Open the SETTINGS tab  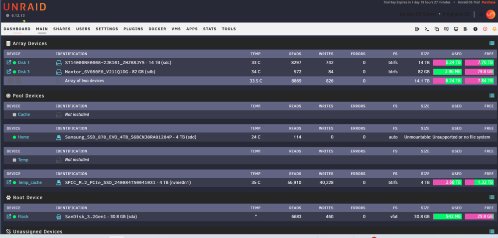point(107,29)
